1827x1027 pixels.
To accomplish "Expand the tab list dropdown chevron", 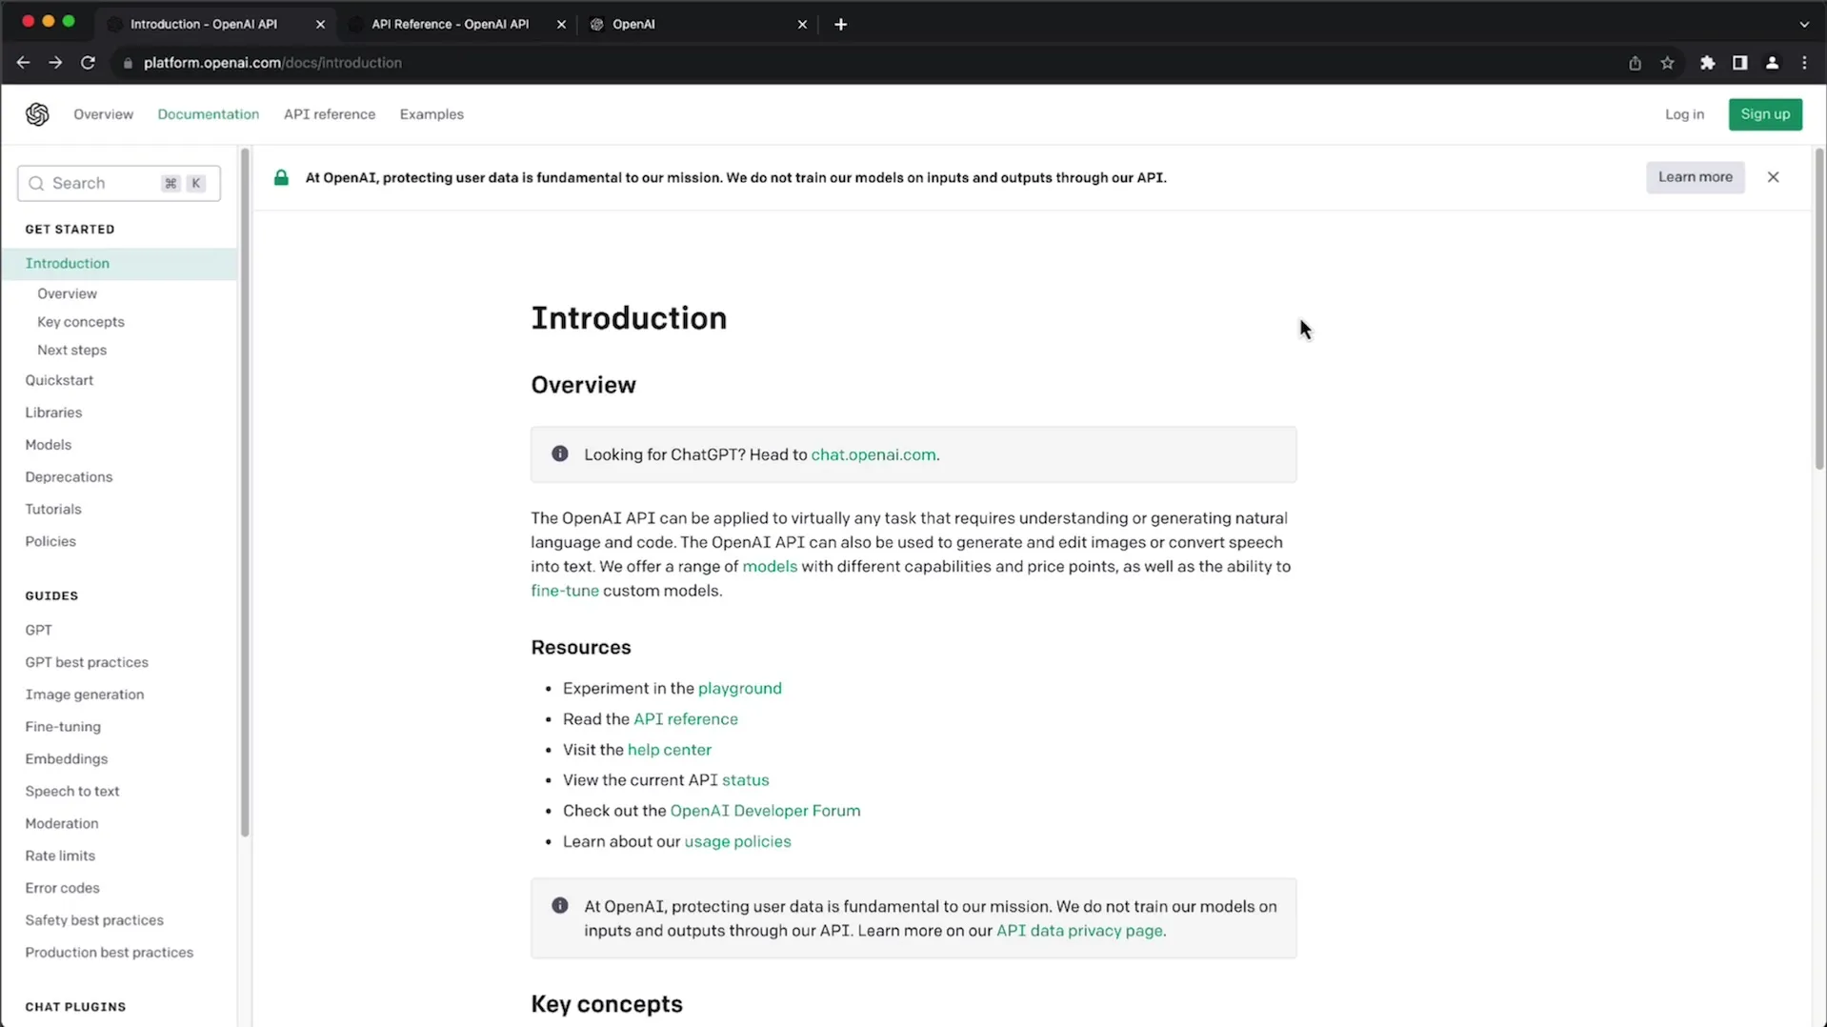I will point(1803,25).
